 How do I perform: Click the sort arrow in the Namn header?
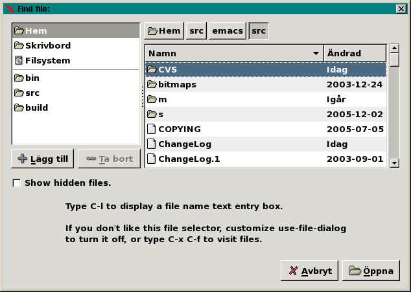click(x=316, y=54)
